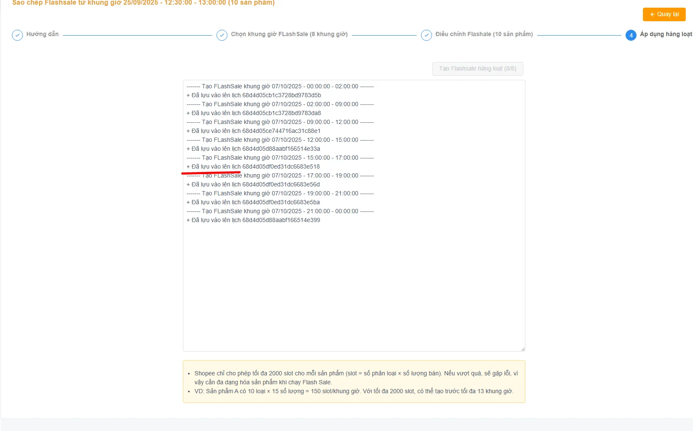The image size is (693, 431).
Task: Click the log ID 68d4d05df0ed31dc6683e518 line
Action: (x=253, y=166)
